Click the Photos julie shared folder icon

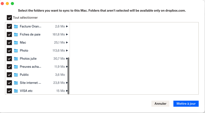click(x=16, y=59)
